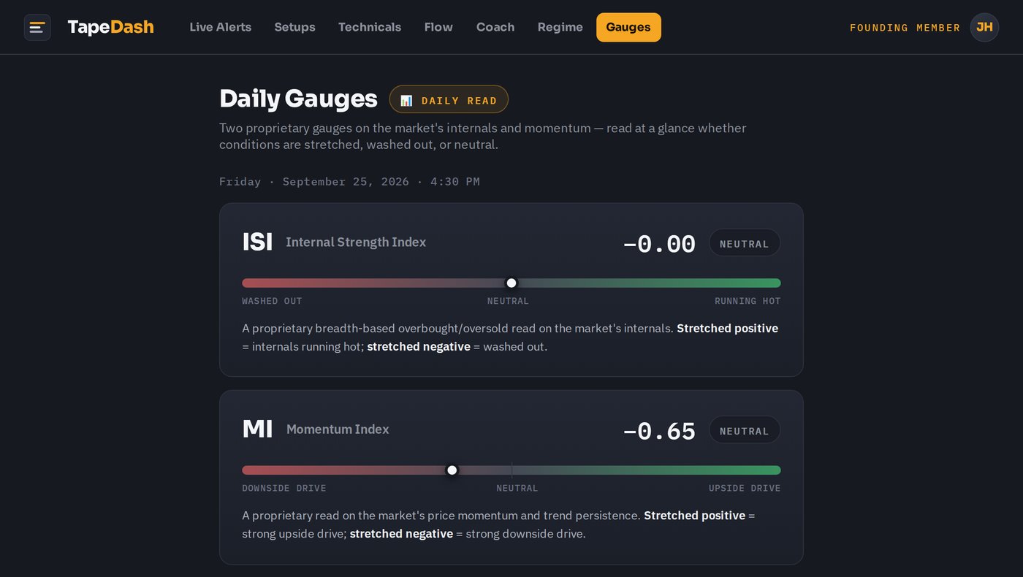This screenshot has width=1023, height=577.
Task: Click the Momentum Index label
Action: click(338, 429)
